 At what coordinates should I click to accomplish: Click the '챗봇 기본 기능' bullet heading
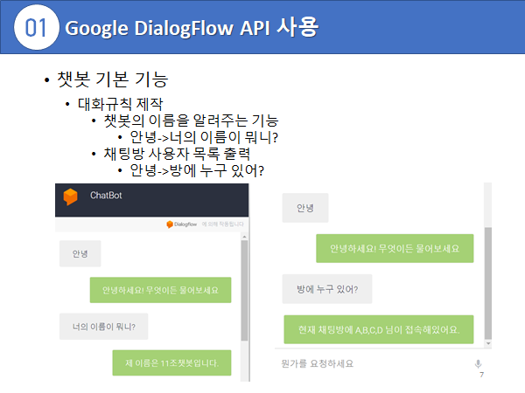click(x=113, y=79)
